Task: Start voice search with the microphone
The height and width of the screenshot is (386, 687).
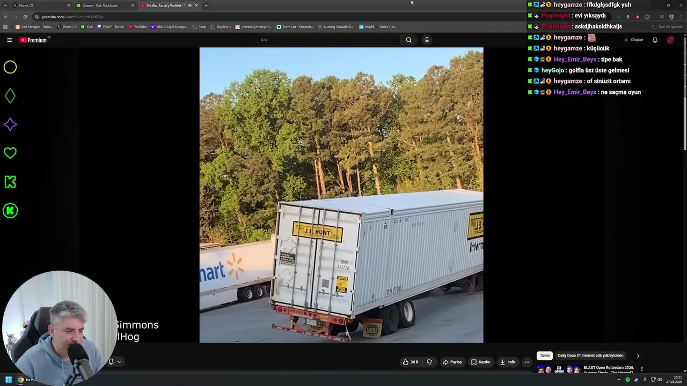Action: click(427, 40)
